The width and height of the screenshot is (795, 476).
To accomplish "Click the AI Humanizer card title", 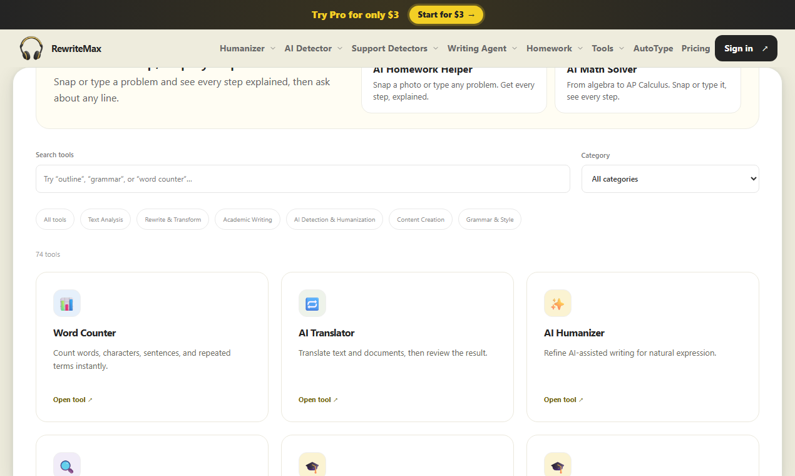I will (x=574, y=333).
